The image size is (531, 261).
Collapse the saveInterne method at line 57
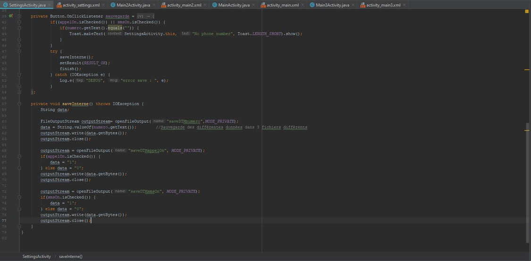click(19, 104)
